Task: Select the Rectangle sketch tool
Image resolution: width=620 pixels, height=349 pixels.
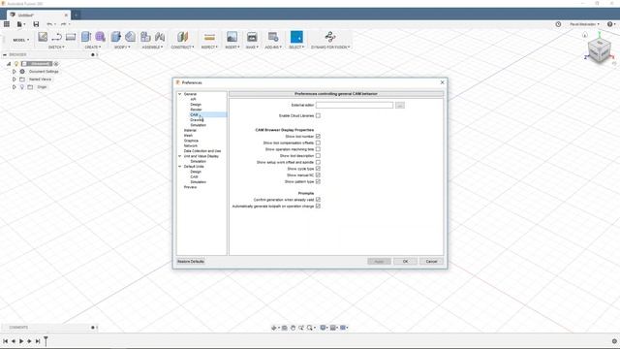Action: tap(71, 37)
